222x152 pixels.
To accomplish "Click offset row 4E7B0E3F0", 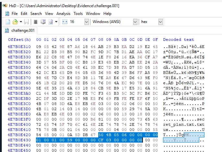I will pos(19,119).
